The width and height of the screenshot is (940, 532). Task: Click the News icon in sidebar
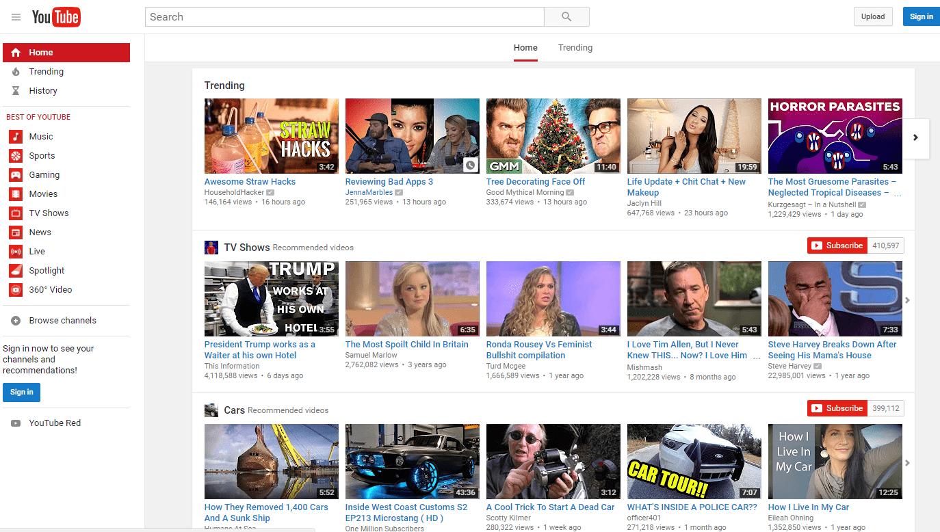click(x=16, y=232)
